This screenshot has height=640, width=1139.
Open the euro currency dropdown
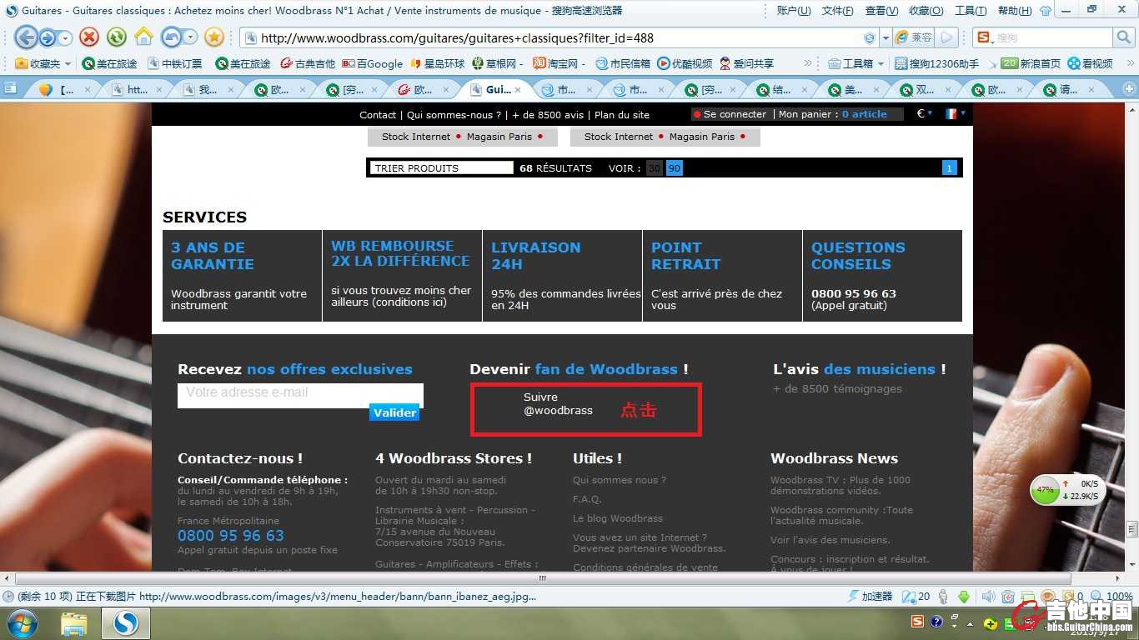(924, 114)
